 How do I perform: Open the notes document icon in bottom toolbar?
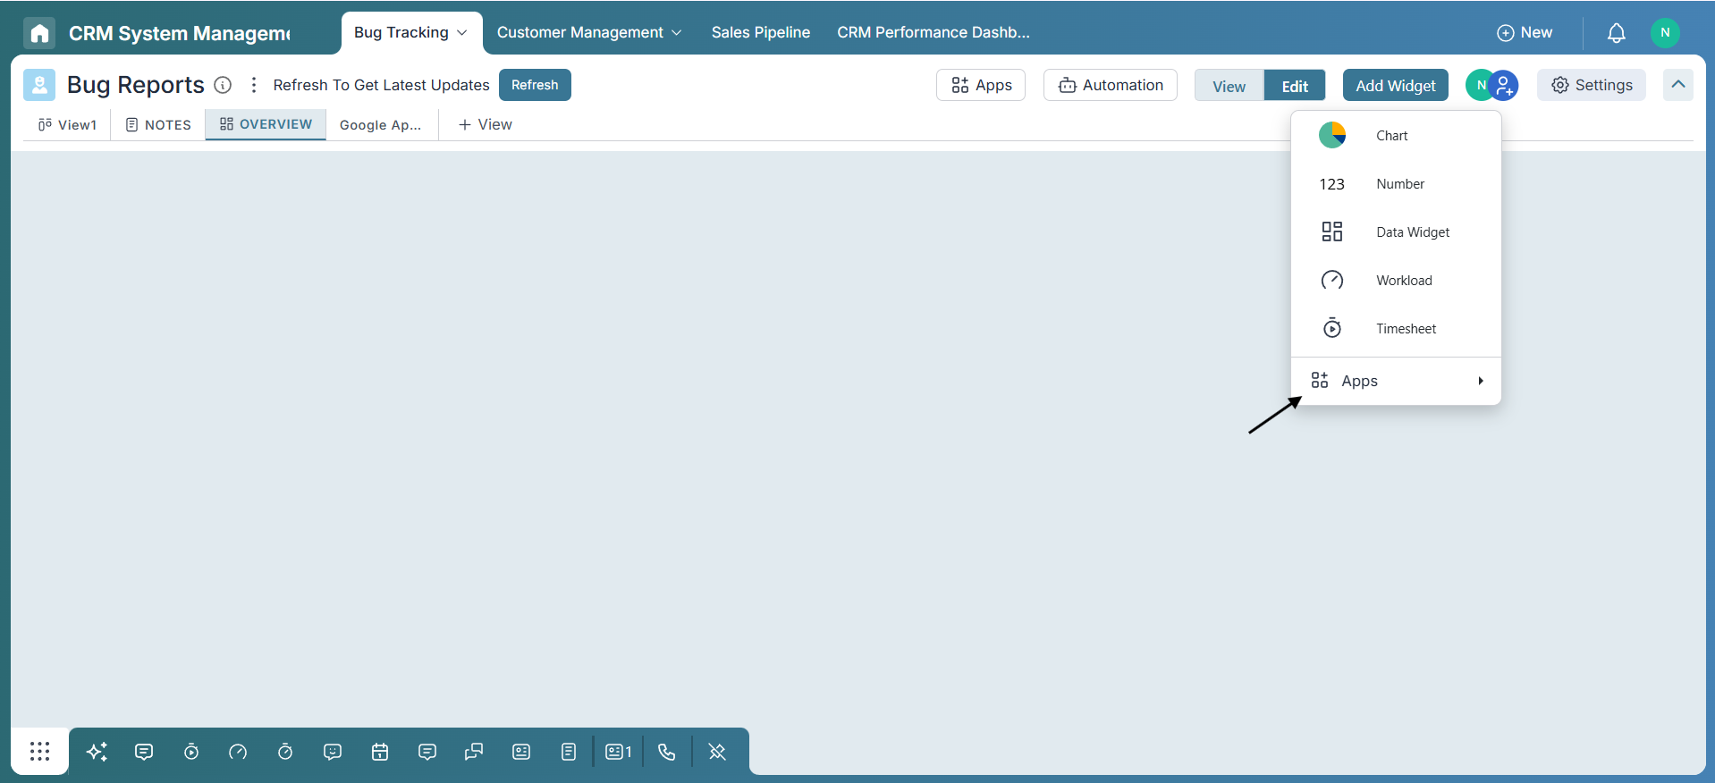click(569, 752)
